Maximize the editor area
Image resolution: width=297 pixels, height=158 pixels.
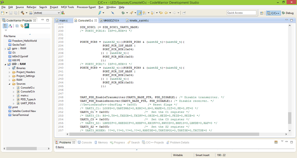pyautogui.click(x=292, y=20)
